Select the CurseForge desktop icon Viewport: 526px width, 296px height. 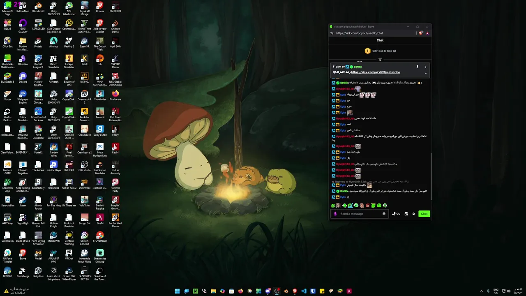23,273
